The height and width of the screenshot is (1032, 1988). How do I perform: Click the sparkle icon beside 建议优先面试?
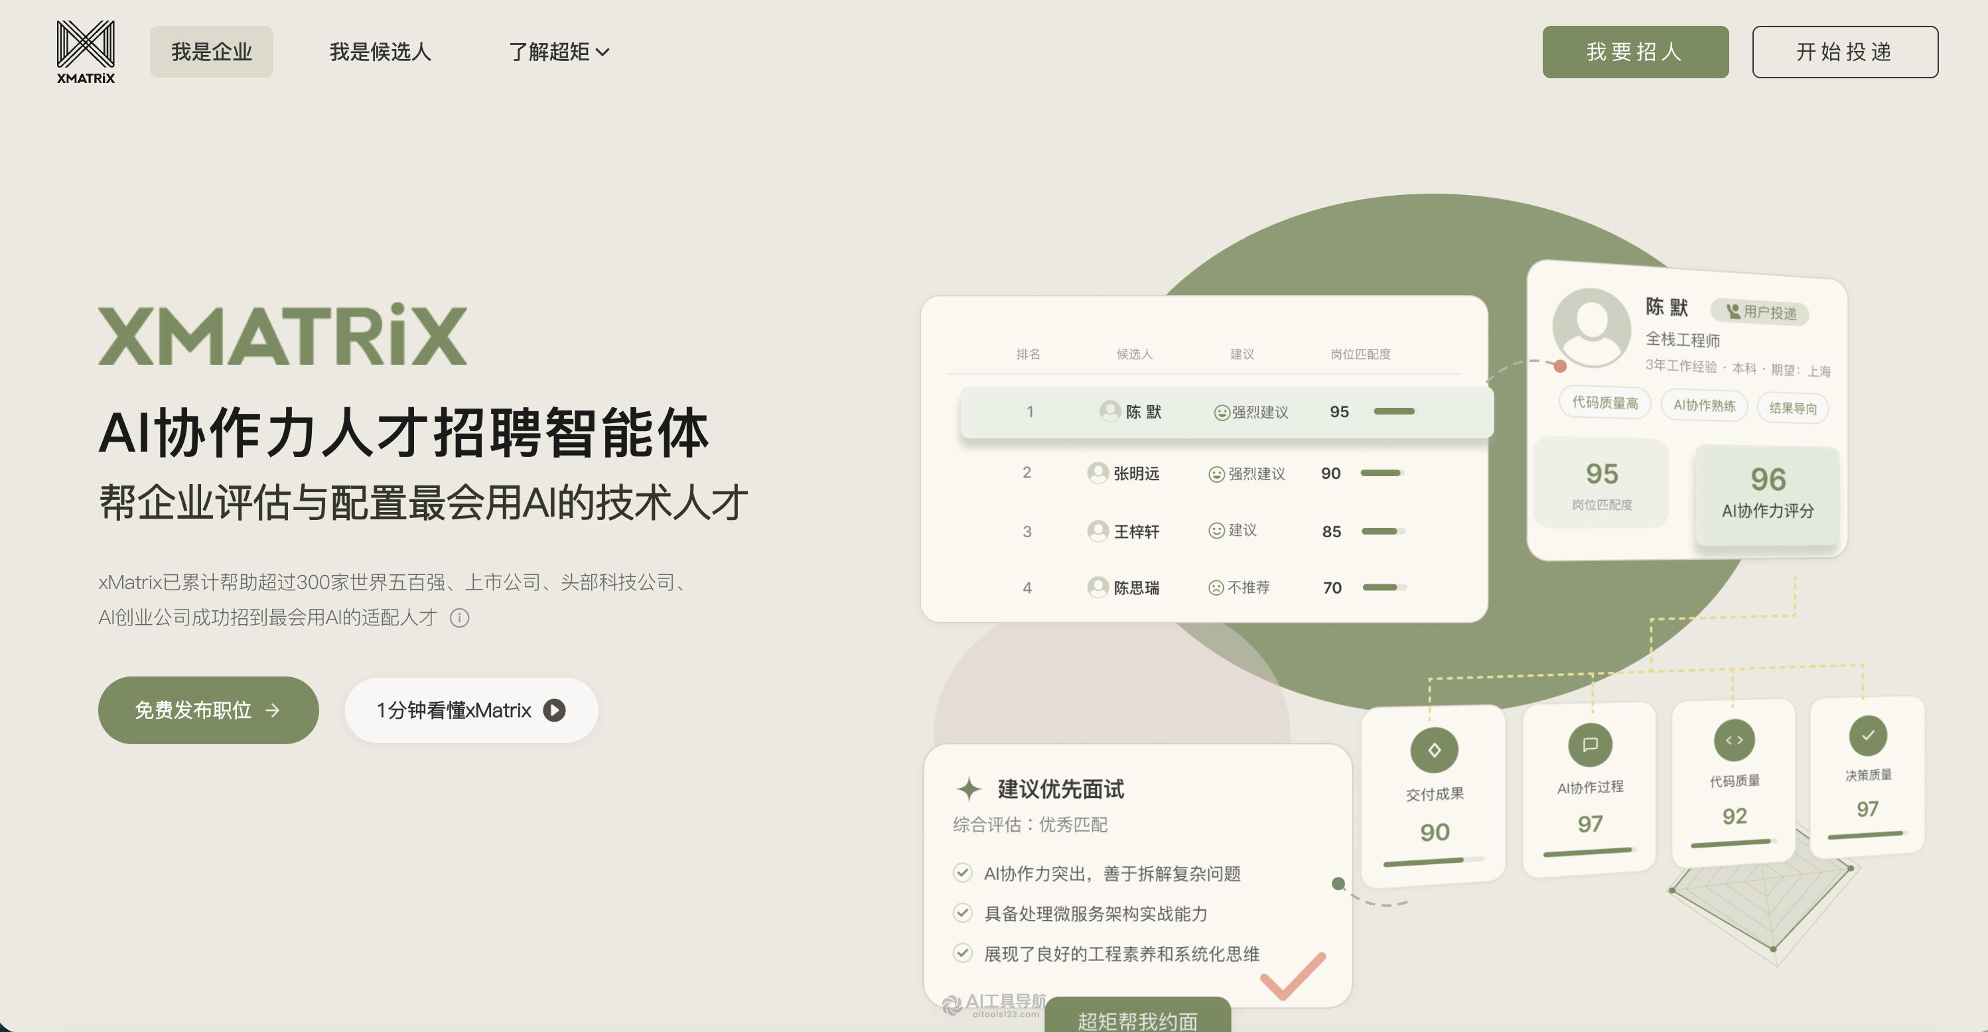pyautogui.click(x=969, y=789)
